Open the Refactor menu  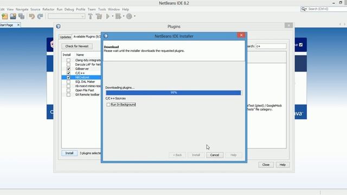48,9
